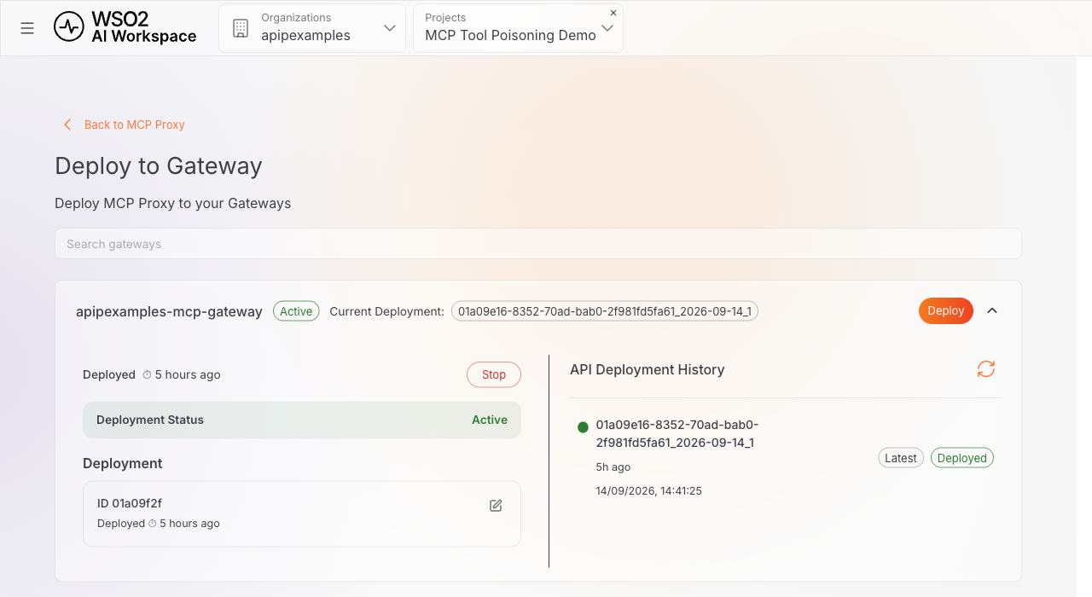Clear the selected project with the x
1092x597 pixels.
pos(613,13)
